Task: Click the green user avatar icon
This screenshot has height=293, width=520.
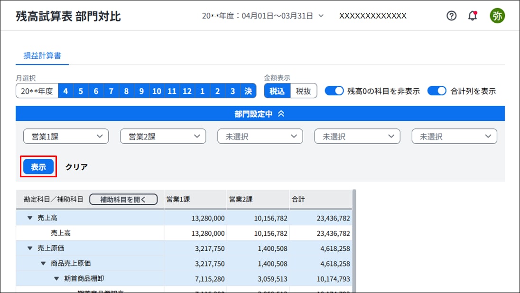Action: [x=497, y=16]
